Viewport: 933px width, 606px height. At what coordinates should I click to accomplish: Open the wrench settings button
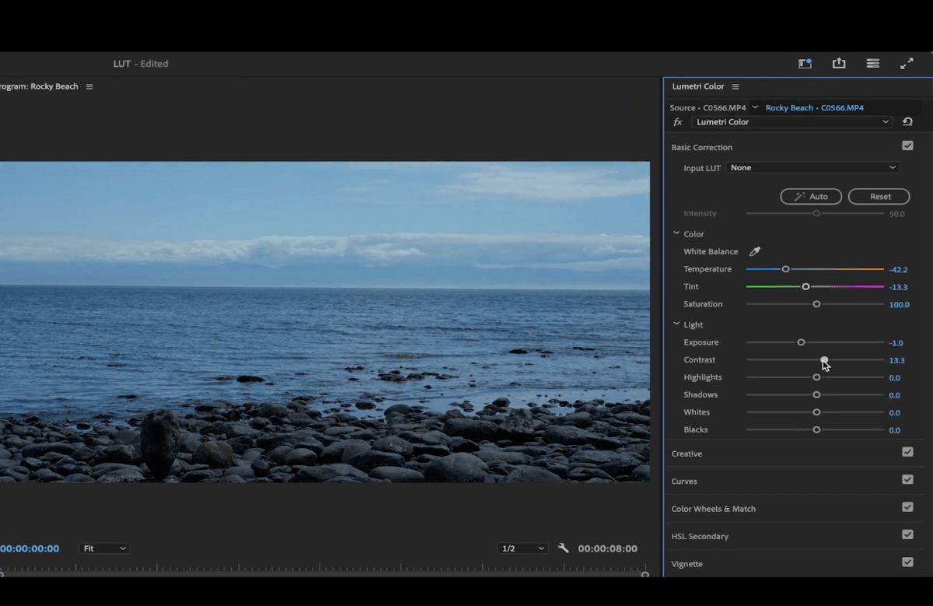564,548
